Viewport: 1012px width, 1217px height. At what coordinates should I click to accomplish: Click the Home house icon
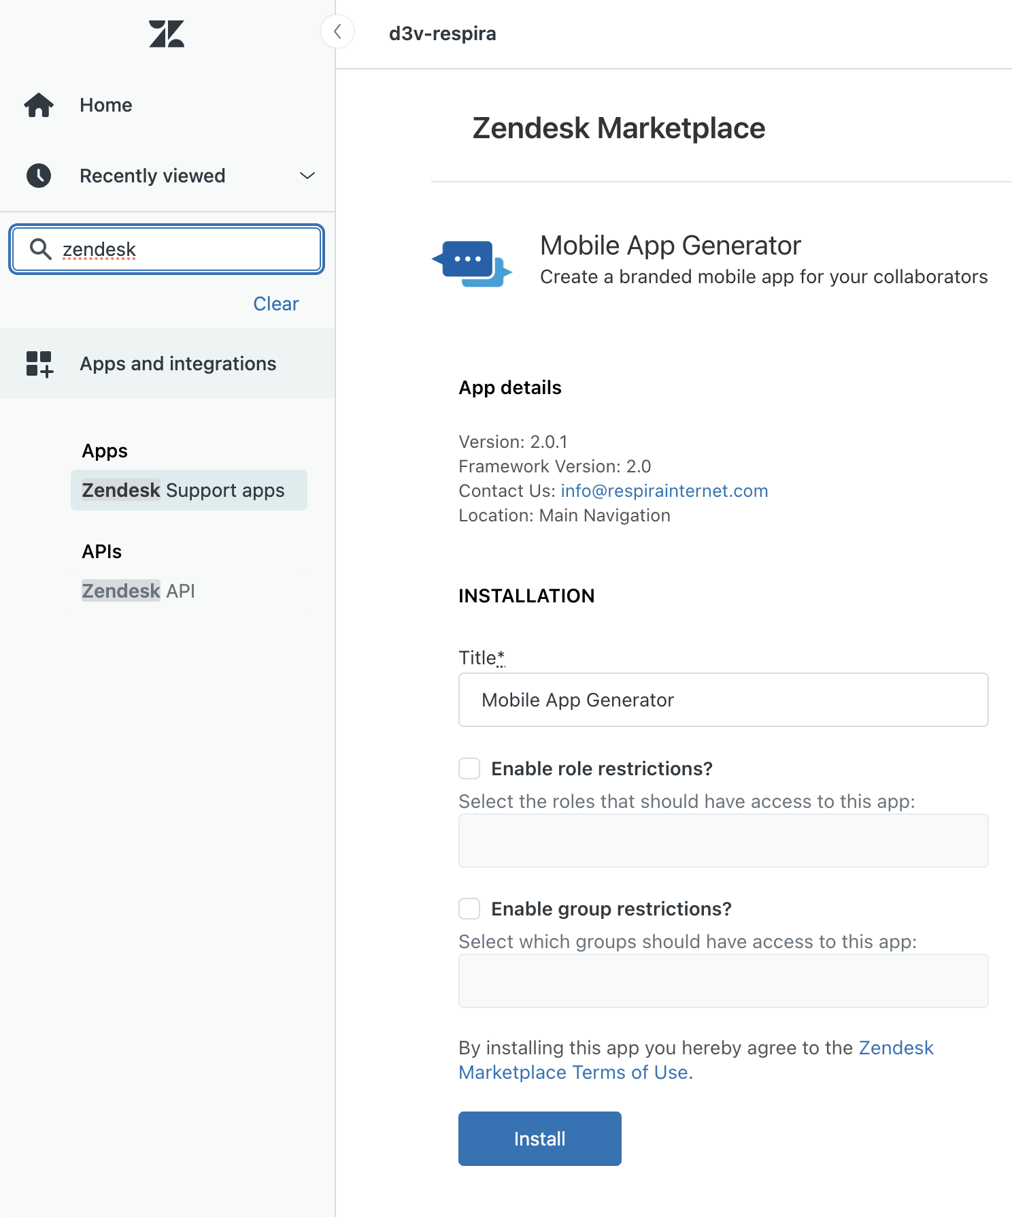[39, 106]
